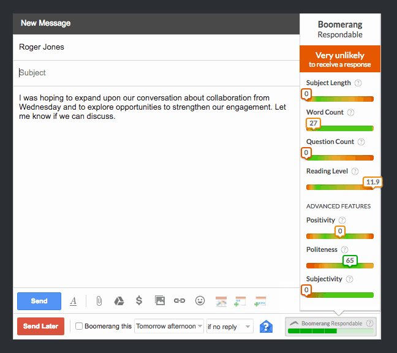Click the green Respondable progress bar
Viewport: 397px width, 353px height.
(x=330, y=331)
